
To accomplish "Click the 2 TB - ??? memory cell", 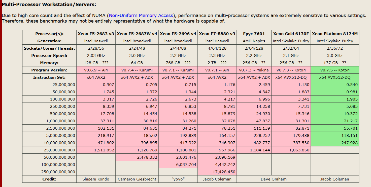I will pyautogui.click(x=217, y=63).
